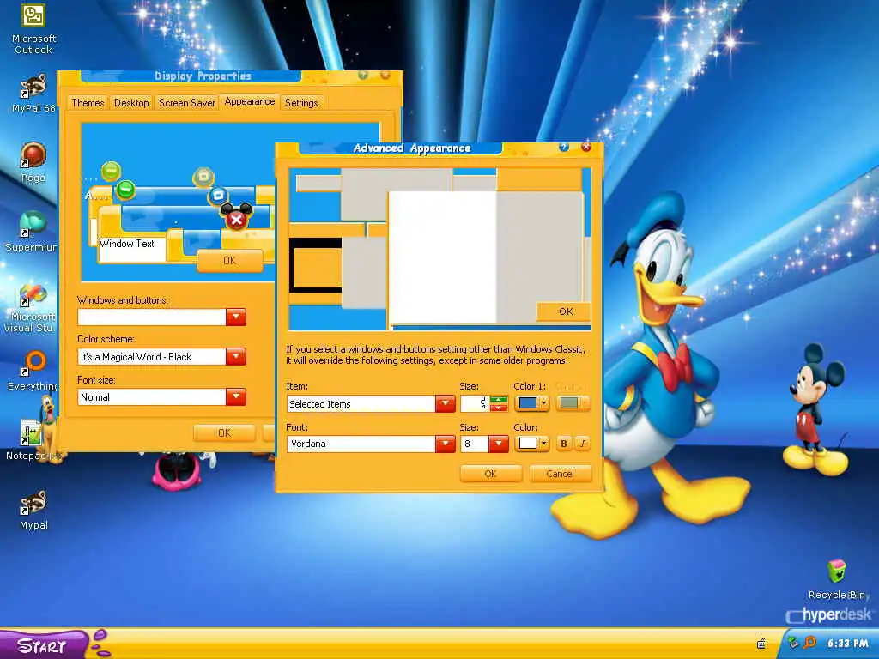879x659 pixels.
Task: Click the Display Properties title bar
Action: click(203, 76)
